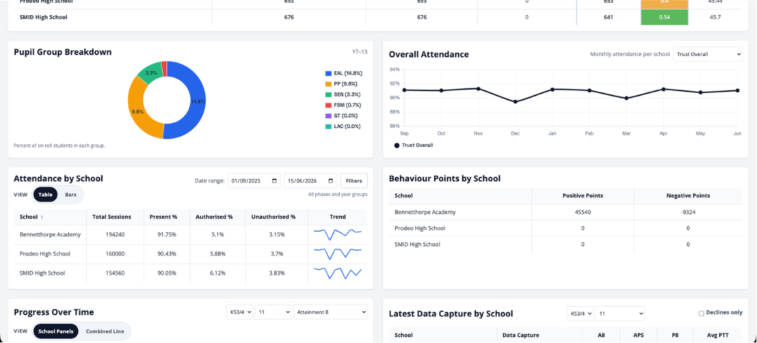The image size is (757, 343).
Task: Toggle LAC (0.0%) legend swatch
Action: 328,126
